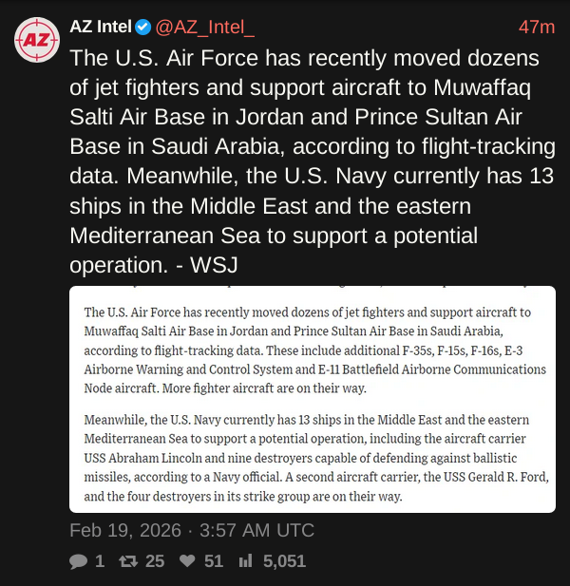Like the tweet with the heart icon
This screenshot has height=586, width=570.
[187, 561]
